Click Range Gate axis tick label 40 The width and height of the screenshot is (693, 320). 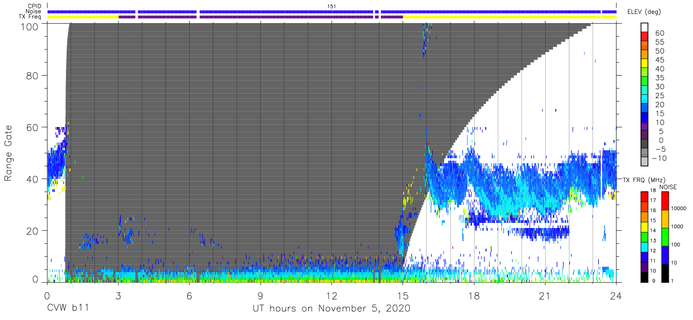click(x=32, y=179)
